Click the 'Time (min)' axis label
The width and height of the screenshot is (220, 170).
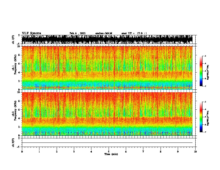pos(111,154)
